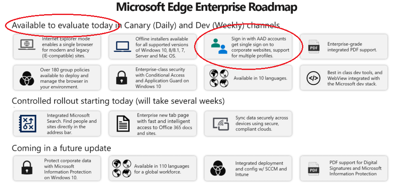This screenshot has width=397, height=189.
Task: Select the 'Controlled rollout starting today' heading
Action: [x=118, y=101]
